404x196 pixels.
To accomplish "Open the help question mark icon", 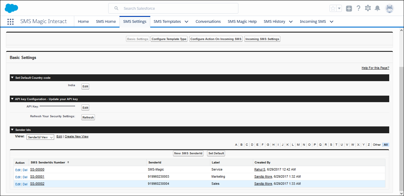I will pyautogui.click(x=358, y=8).
